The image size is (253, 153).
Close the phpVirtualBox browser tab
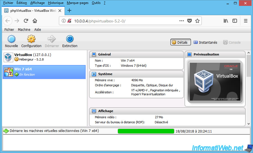click(60, 11)
